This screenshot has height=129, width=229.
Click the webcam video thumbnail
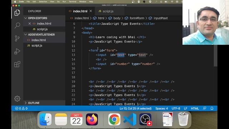click(206, 22)
